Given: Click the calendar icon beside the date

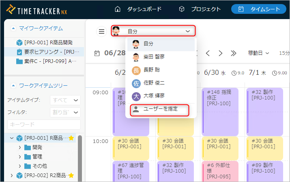Looking at the screenshot, I should [x=97, y=53].
